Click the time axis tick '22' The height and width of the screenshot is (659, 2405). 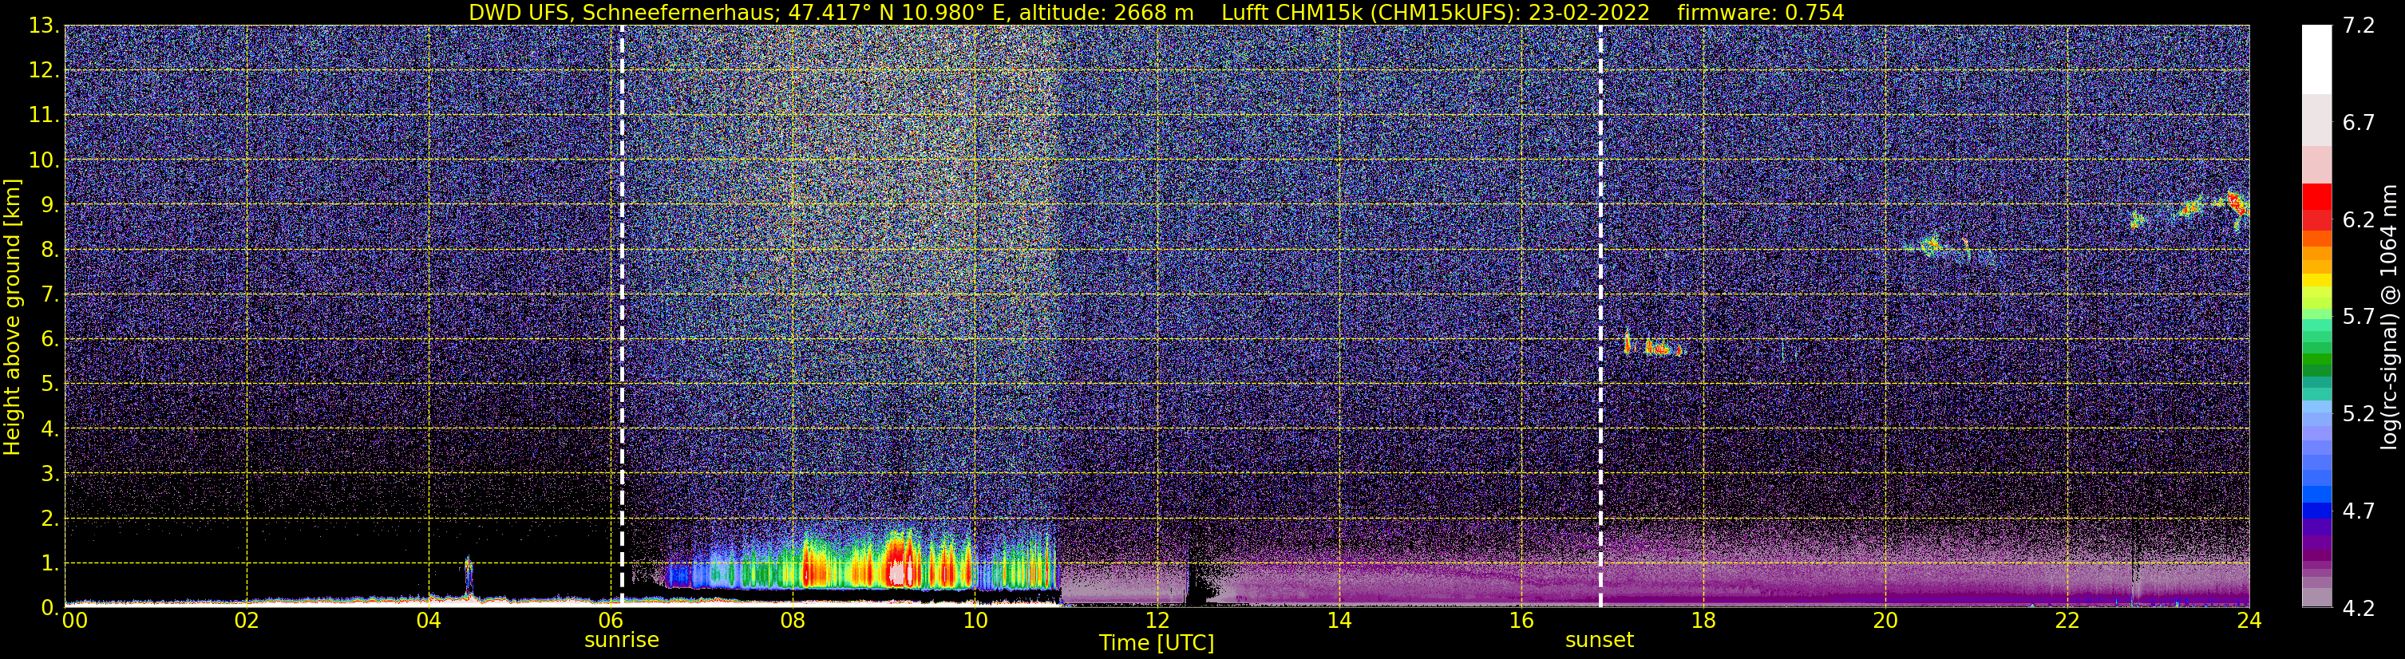(2067, 621)
